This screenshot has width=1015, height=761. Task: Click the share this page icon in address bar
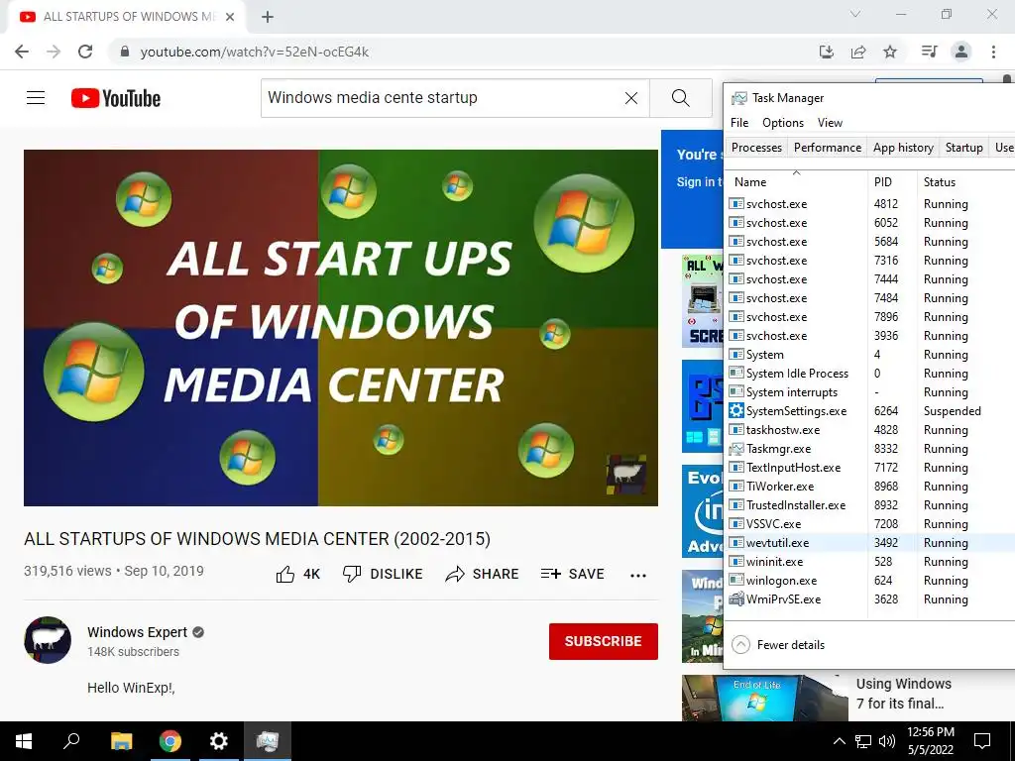click(858, 52)
